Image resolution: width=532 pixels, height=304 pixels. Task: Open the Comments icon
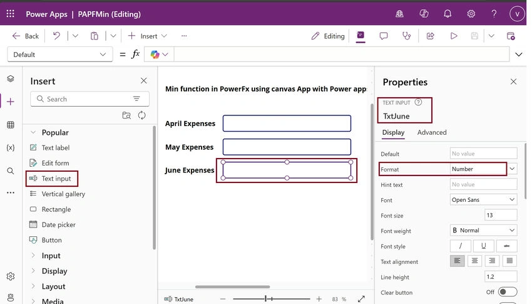[384, 36]
